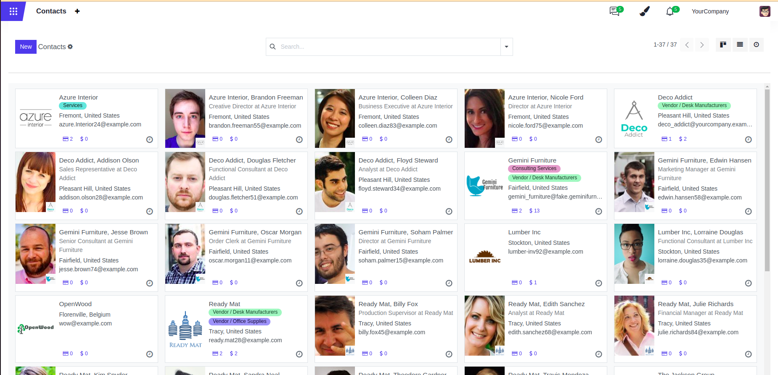Click Brandon Freeman's profile photo
778x375 pixels.
[185, 118]
